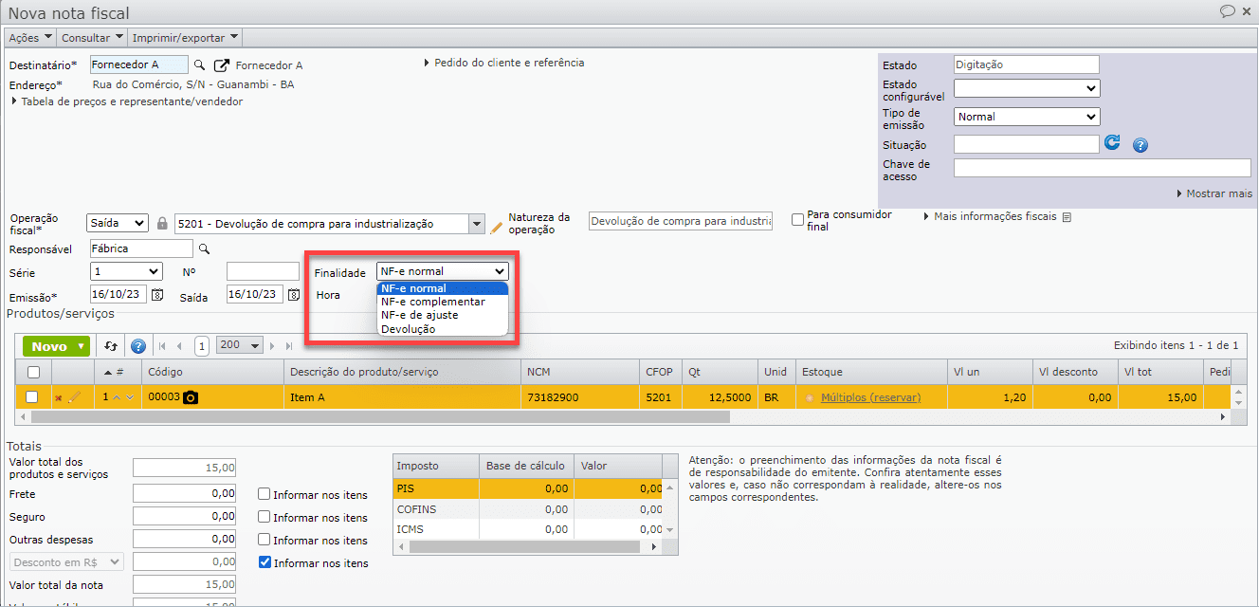Click the search icon next to Destinatário
The image size is (1259, 607).
pyautogui.click(x=199, y=65)
